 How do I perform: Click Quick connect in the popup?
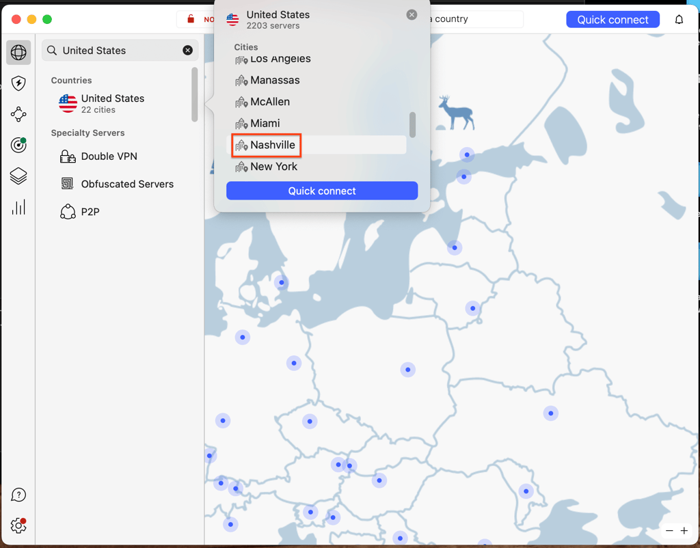click(322, 191)
